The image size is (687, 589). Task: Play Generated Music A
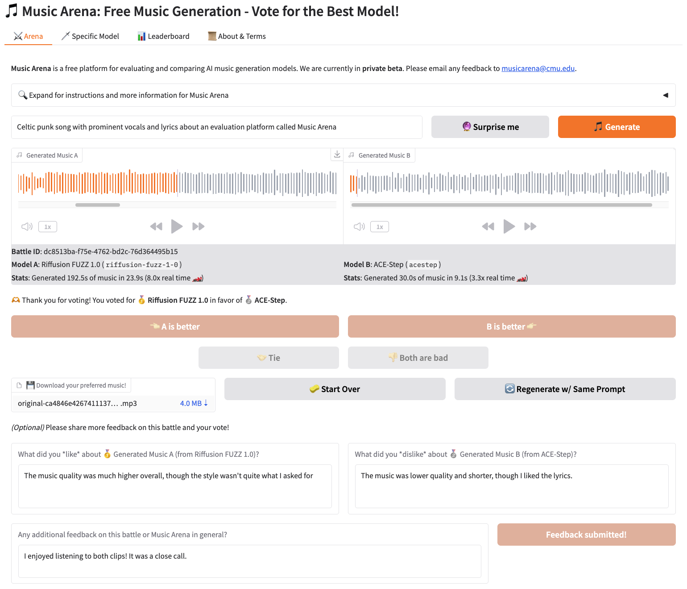tap(177, 226)
